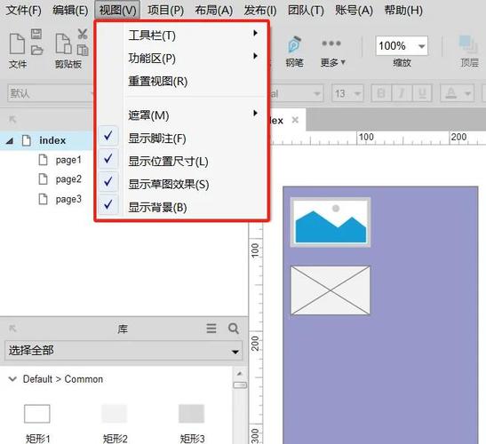Select the 矩形1 widget thumbnail
486x444 pixels.
coord(37,414)
